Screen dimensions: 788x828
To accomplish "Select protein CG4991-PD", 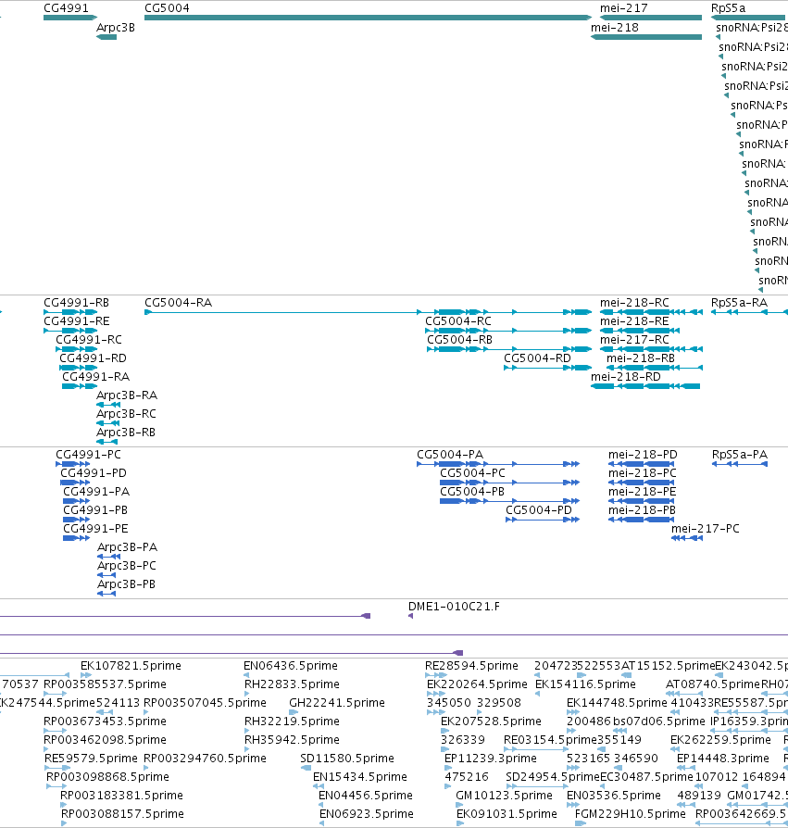I will point(94,473).
